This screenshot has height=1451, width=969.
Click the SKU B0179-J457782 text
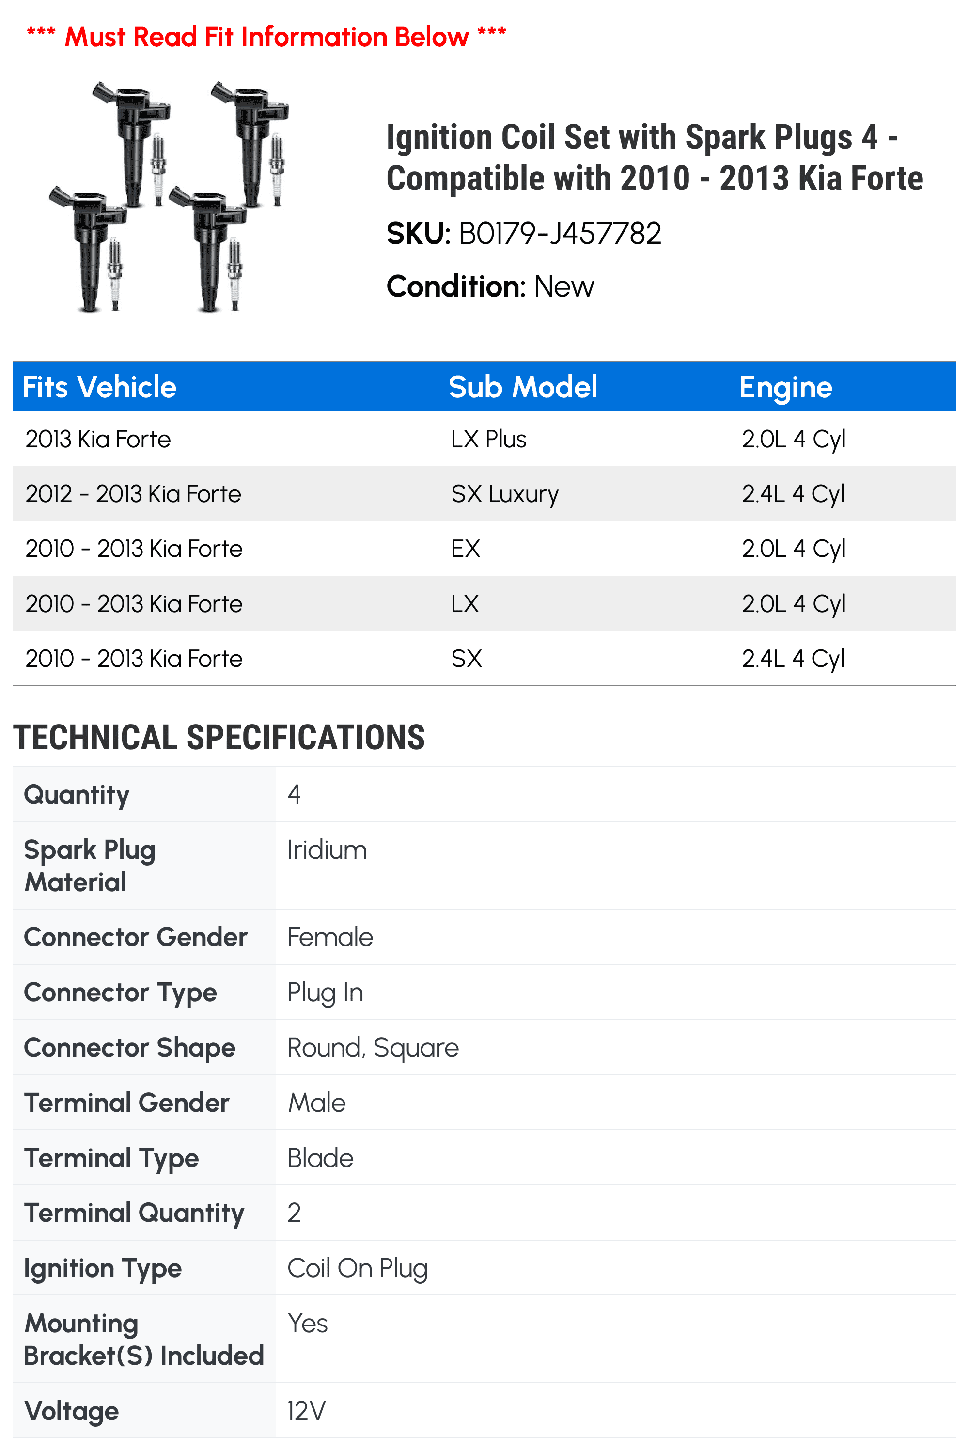(x=523, y=234)
